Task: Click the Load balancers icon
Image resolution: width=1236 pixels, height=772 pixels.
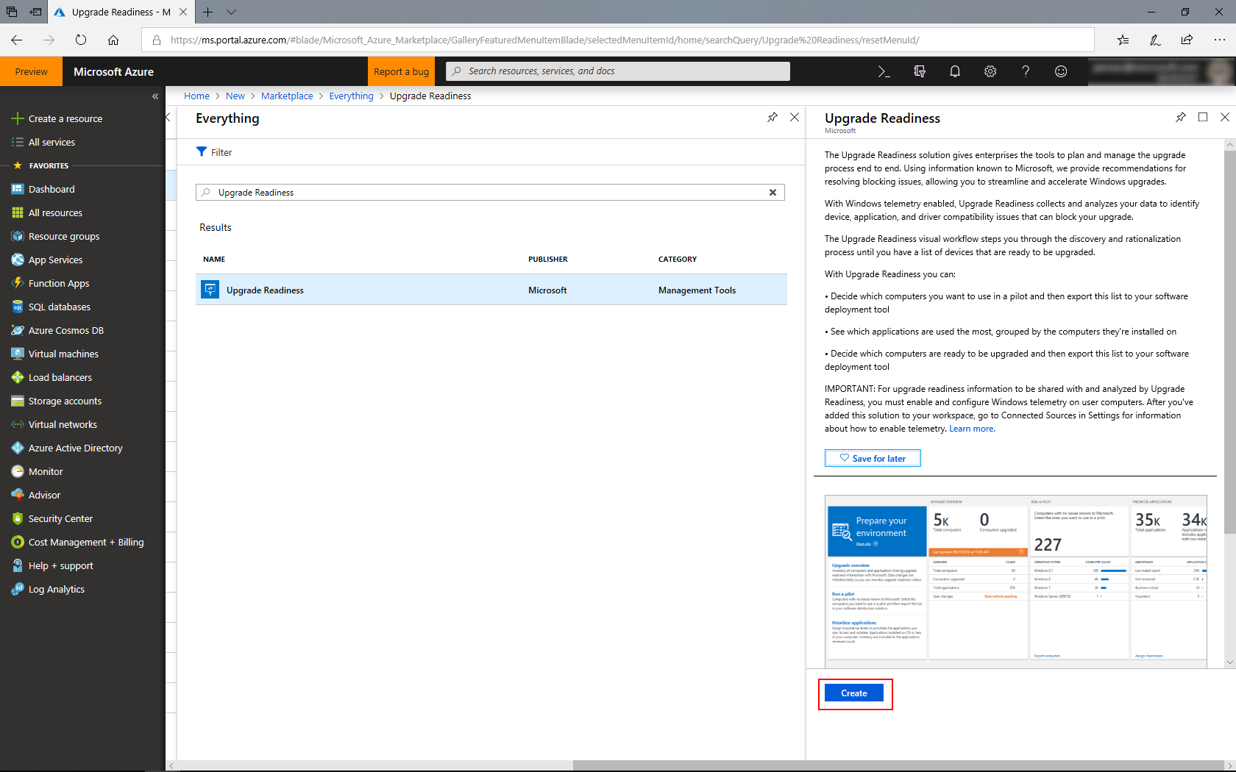Action: [18, 377]
